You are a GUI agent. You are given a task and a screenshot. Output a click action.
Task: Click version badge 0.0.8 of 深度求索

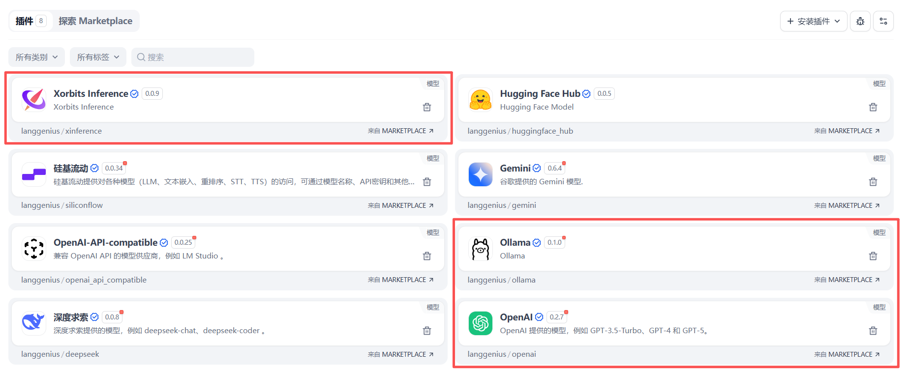click(112, 317)
